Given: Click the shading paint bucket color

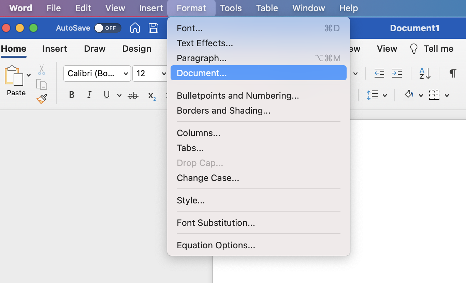Looking at the screenshot, I should 409,95.
